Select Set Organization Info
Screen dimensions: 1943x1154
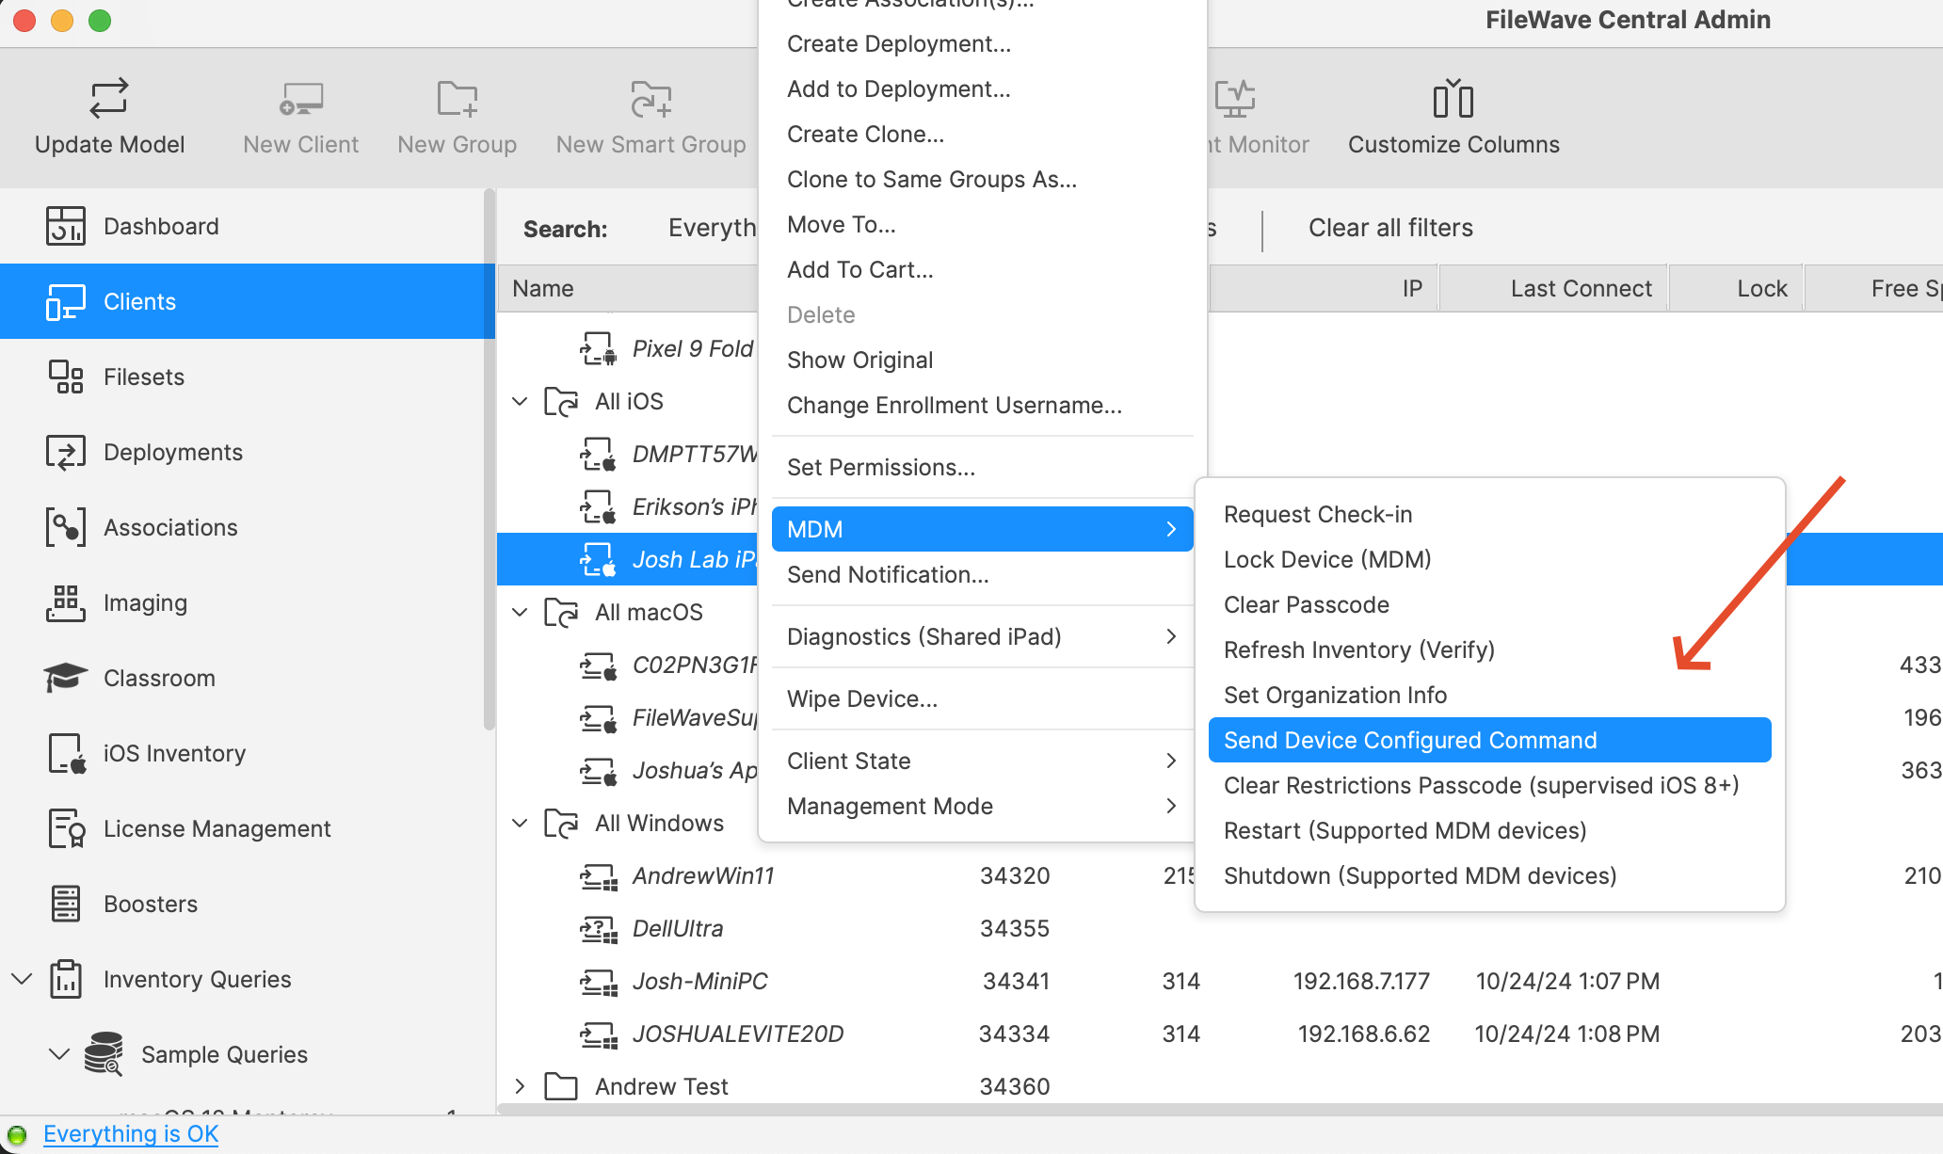pyautogui.click(x=1489, y=696)
